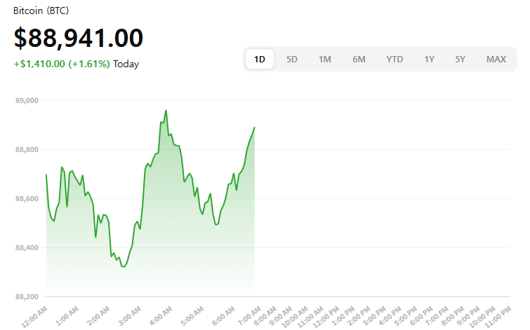The image size is (530, 330).
Task: Open the 6M chart view
Action: tap(359, 60)
